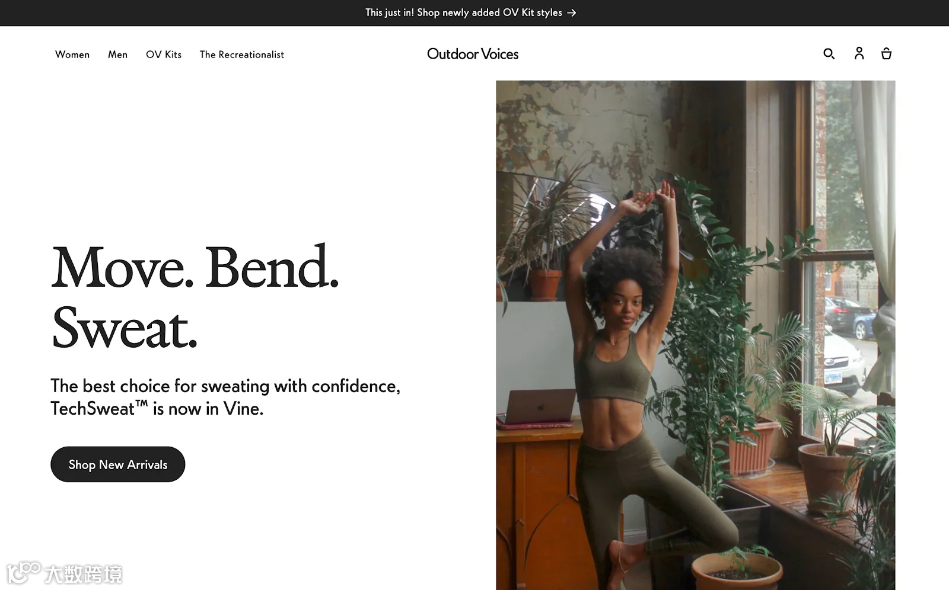Open the search magnifier icon

click(x=829, y=54)
